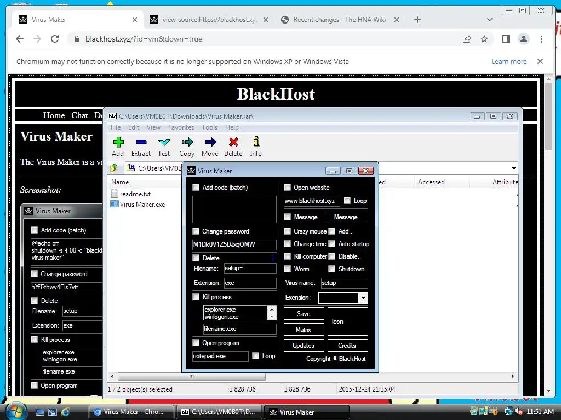Click process list up arrow in Virus Maker dialog
Viewport: 561px width, 420px height.
pyautogui.click(x=272, y=310)
